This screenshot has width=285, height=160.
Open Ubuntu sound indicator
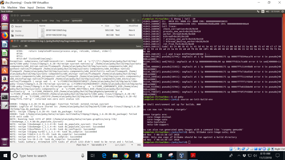click(x=268, y=11)
